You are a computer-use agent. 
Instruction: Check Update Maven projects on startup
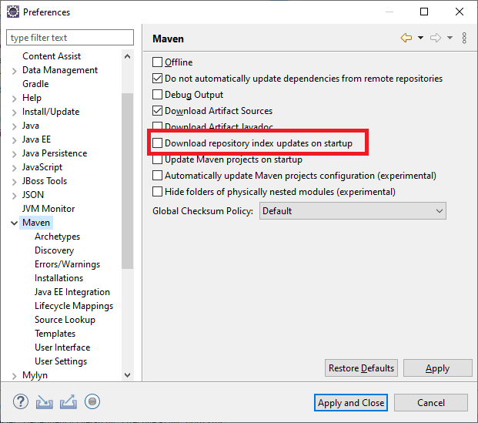[157, 159]
